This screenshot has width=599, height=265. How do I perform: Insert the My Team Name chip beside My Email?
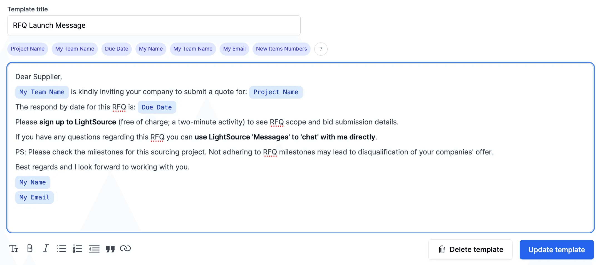click(x=193, y=49)
